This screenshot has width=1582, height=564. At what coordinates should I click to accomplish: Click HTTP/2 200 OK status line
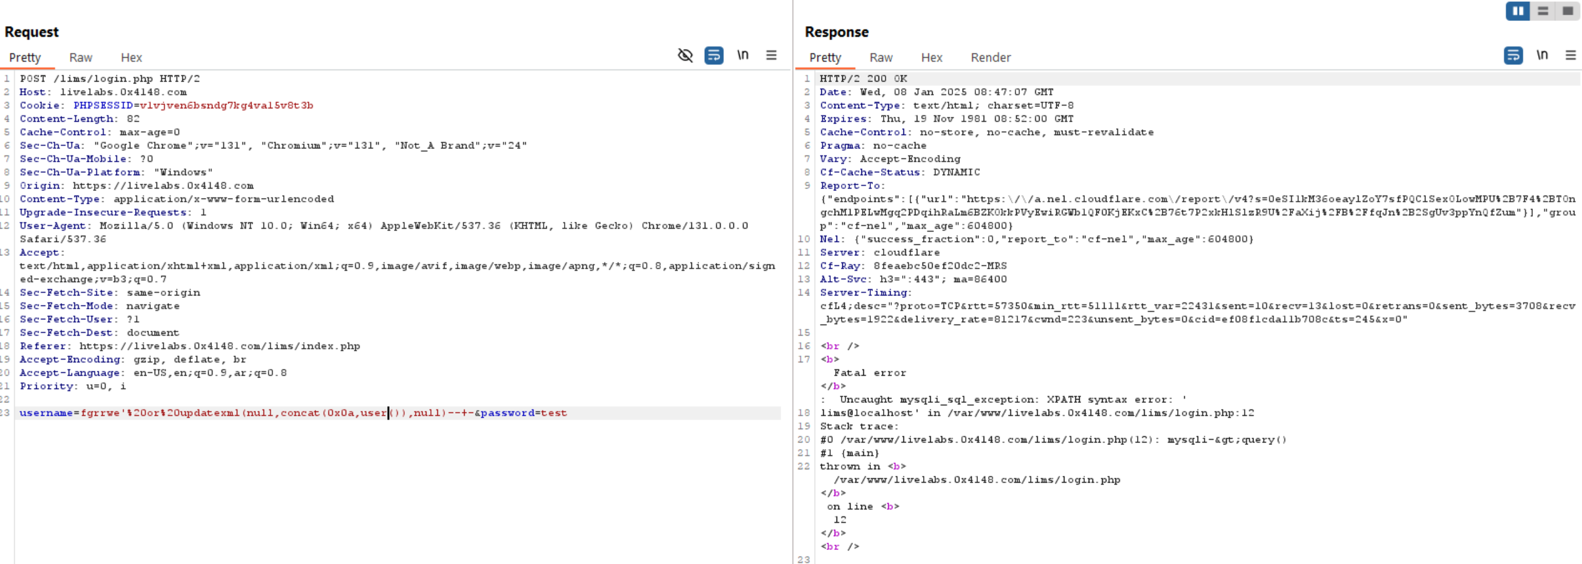click(863, 79)
